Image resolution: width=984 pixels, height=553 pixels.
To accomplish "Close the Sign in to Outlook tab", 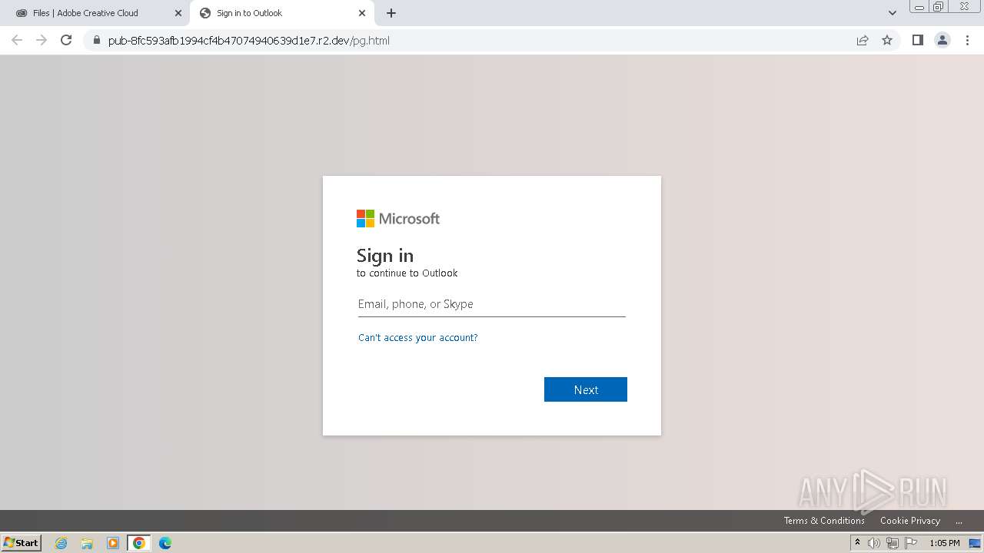I will (x=362, y=13).
